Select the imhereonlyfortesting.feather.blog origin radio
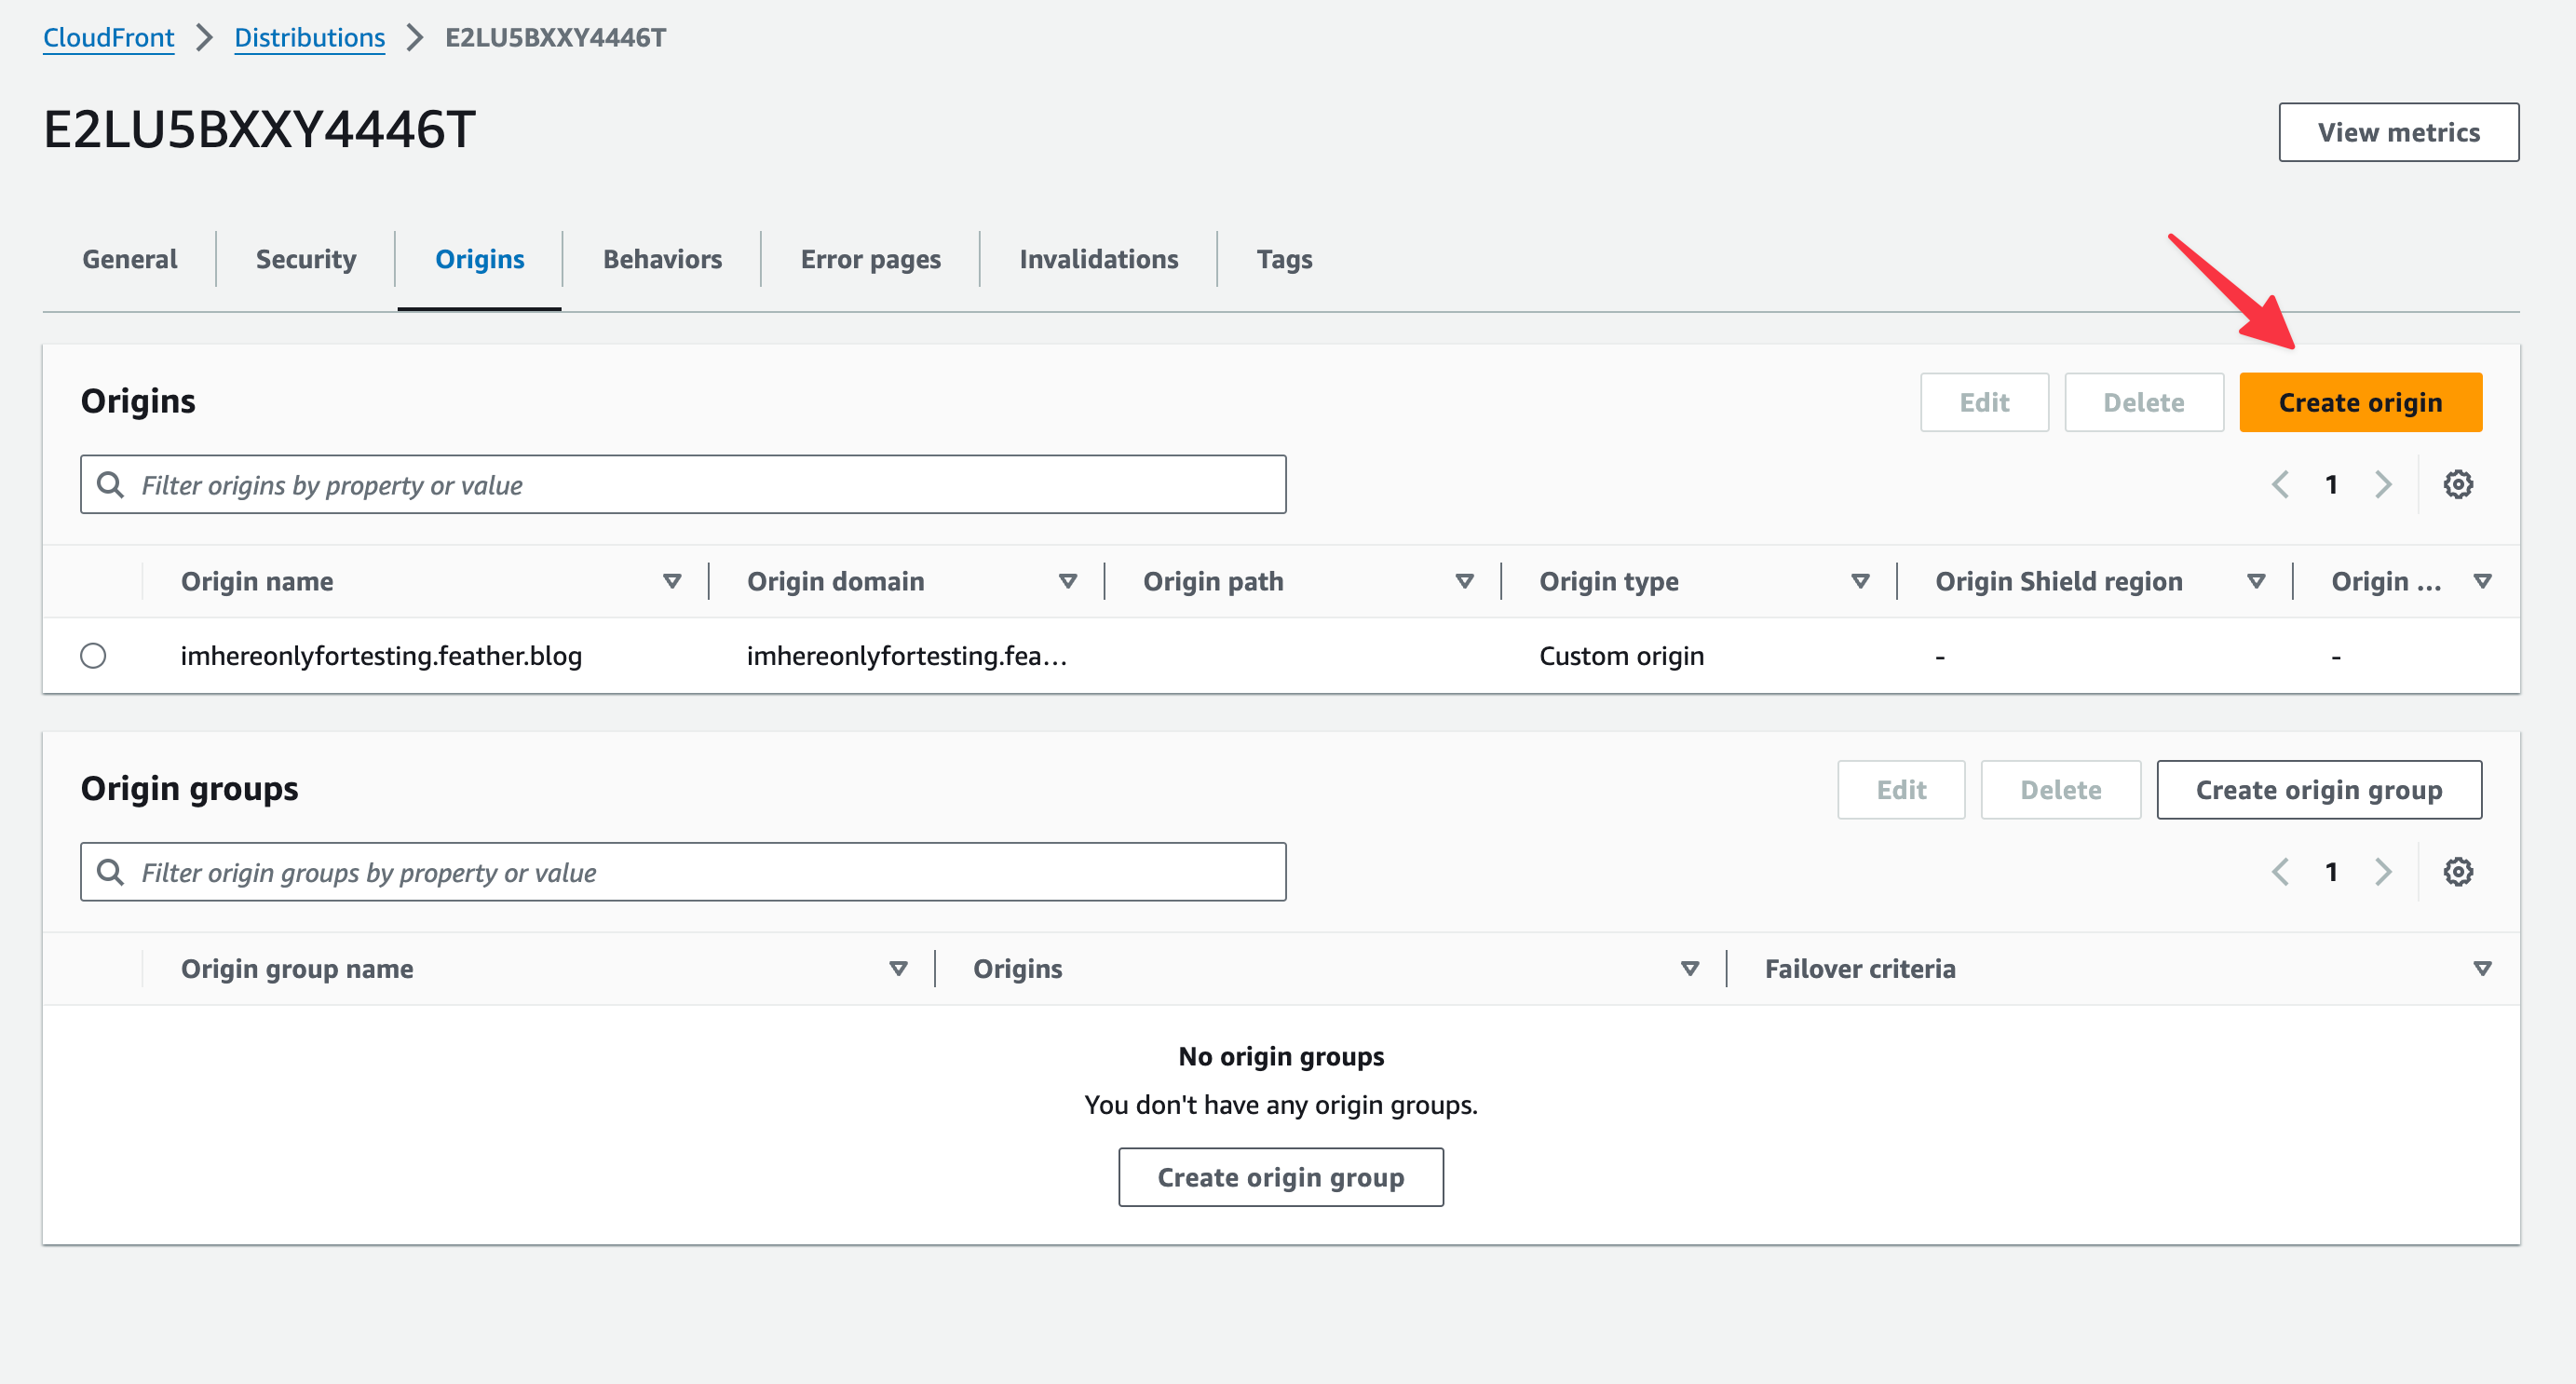 [93, 656]
